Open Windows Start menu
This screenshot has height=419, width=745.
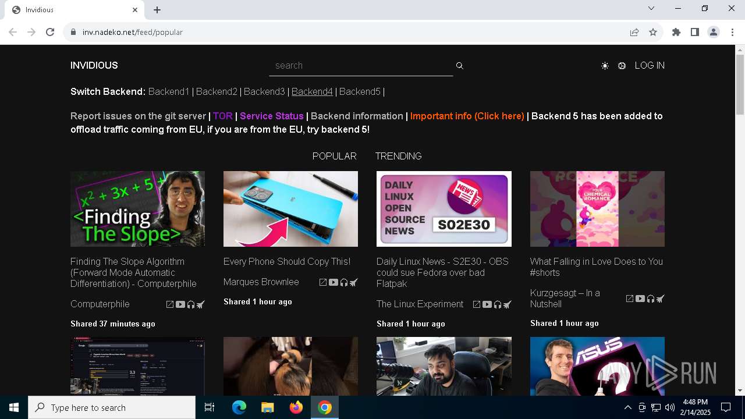tap(14, 407)
